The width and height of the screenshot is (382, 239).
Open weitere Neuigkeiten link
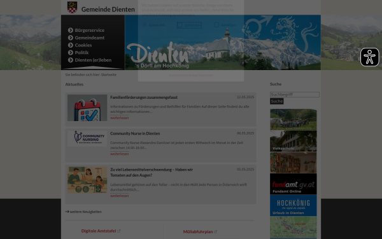pyautogui.click(x=85, y=212)
